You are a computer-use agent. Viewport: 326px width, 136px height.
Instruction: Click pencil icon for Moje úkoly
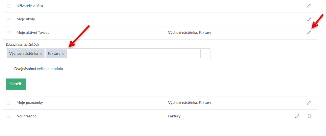[x=309, y=19]
